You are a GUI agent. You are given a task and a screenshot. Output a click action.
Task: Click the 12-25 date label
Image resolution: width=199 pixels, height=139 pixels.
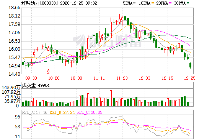(x=190, y=78)
